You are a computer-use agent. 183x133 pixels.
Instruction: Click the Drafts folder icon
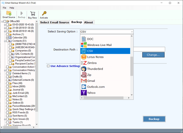pos(10,77)
